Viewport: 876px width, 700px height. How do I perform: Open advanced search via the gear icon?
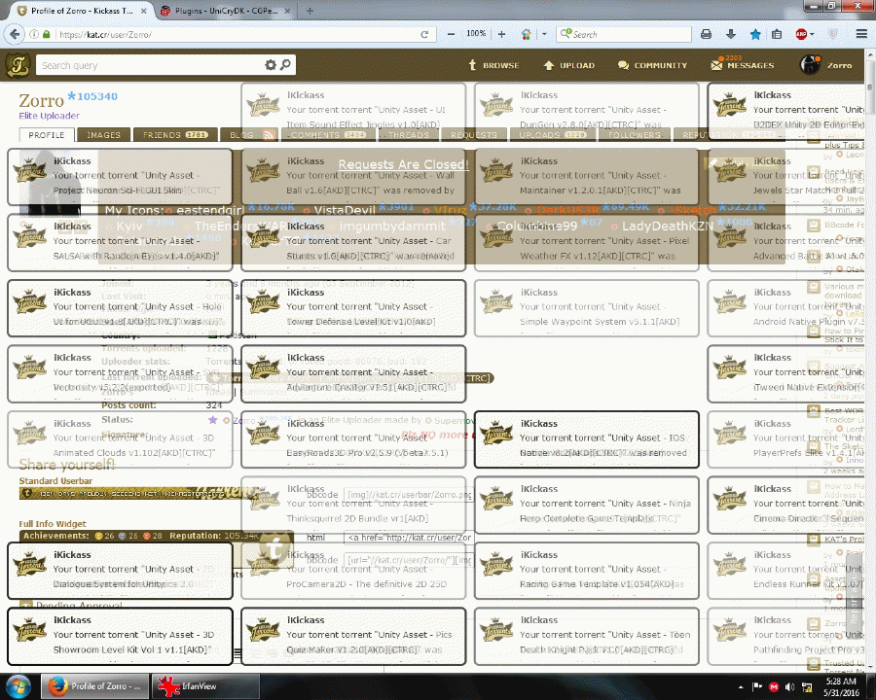tap(271, 65)
